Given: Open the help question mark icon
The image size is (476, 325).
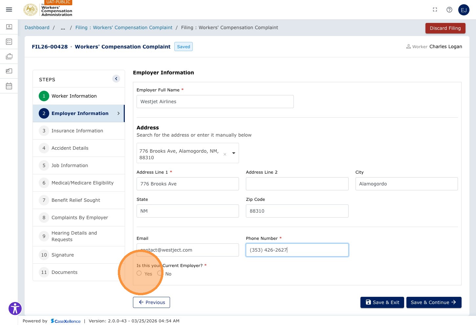Looking at the screenshot, I should click(x=449, y=10).
